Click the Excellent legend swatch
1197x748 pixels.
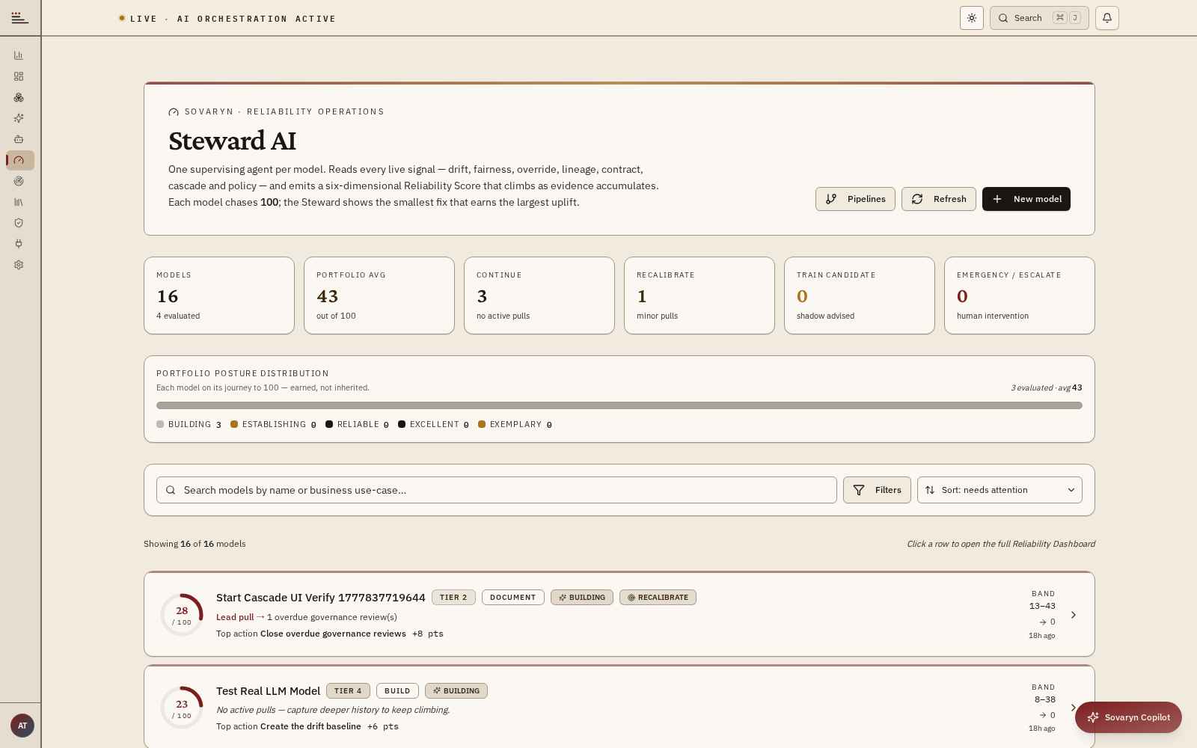point(402,424)
